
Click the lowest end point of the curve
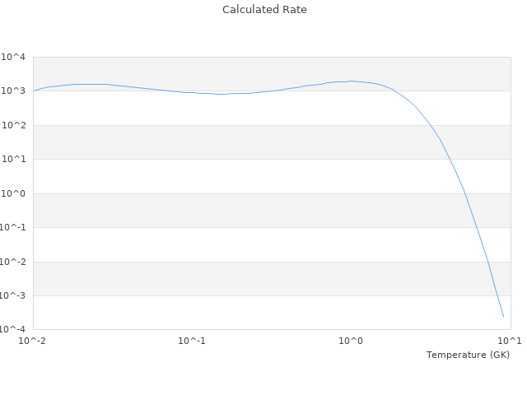pos(503,317)
